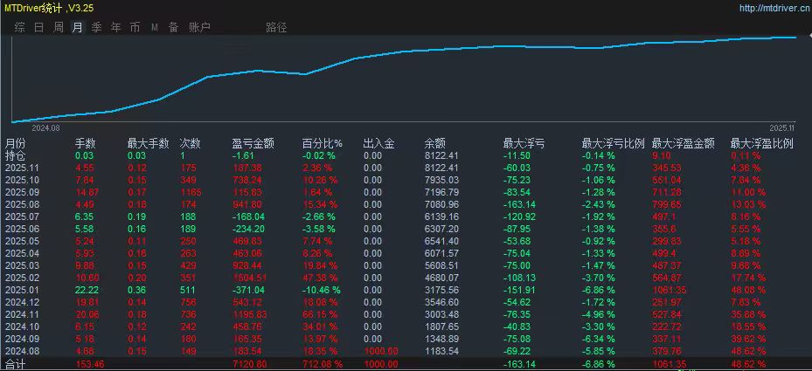
Task: Select the 2025.10 month row
Action: (x=406, y=180)
